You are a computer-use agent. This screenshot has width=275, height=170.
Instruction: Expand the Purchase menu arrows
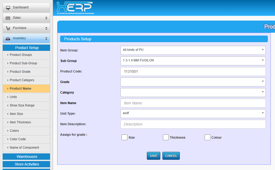(46, 28)
